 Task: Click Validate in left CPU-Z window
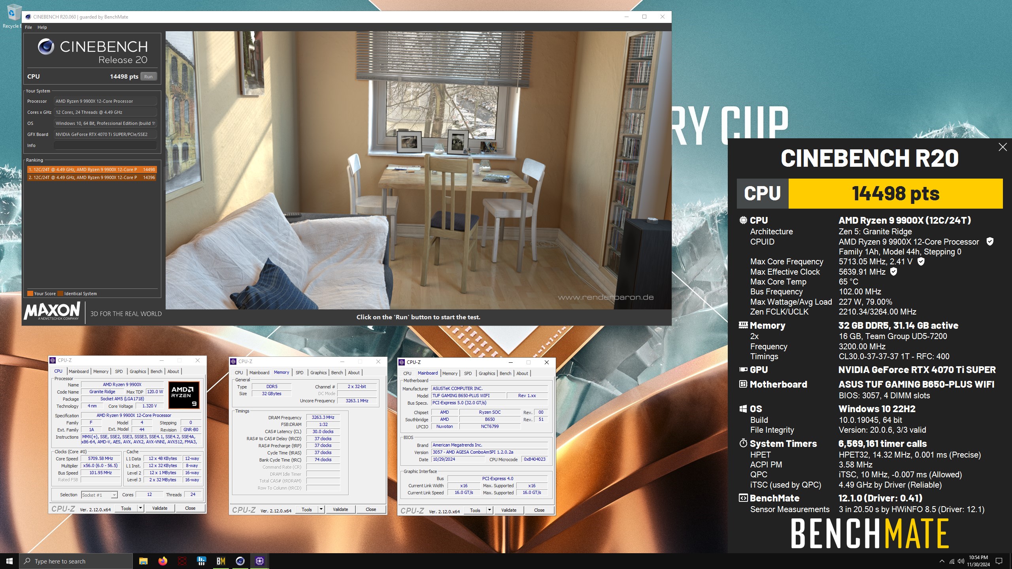pos(160,508)
